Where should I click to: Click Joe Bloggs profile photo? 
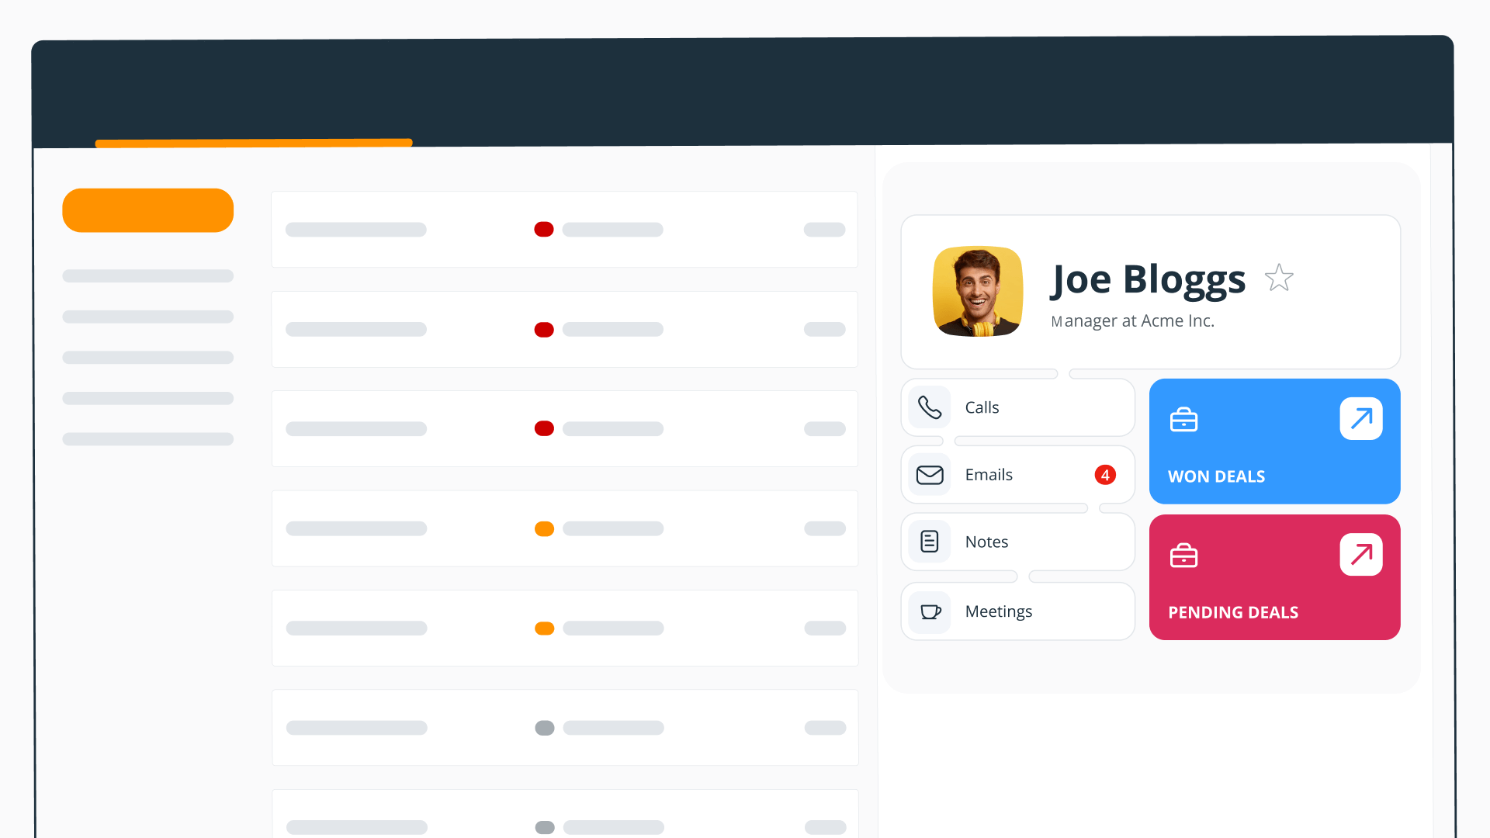click(978, 292)
